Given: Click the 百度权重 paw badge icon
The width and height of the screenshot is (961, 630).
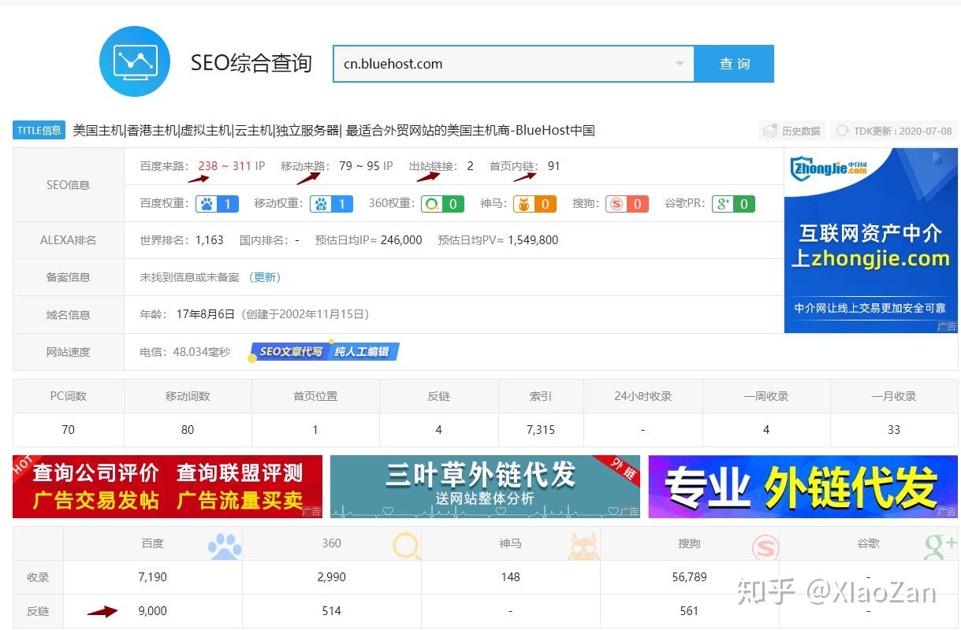Looking at the screenshot, I should (217, 204).
